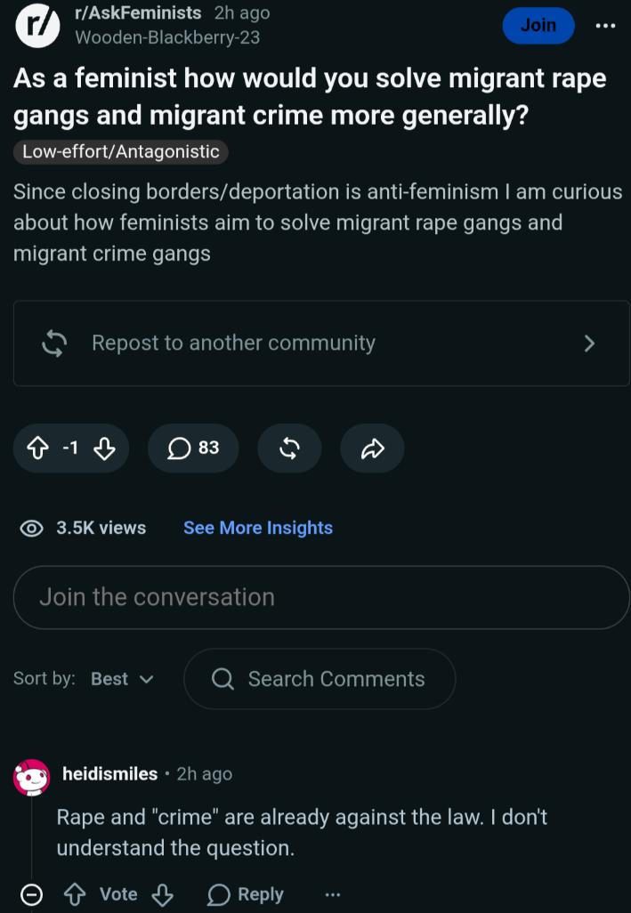Join the r/AskFeminists community

[538, 26]
